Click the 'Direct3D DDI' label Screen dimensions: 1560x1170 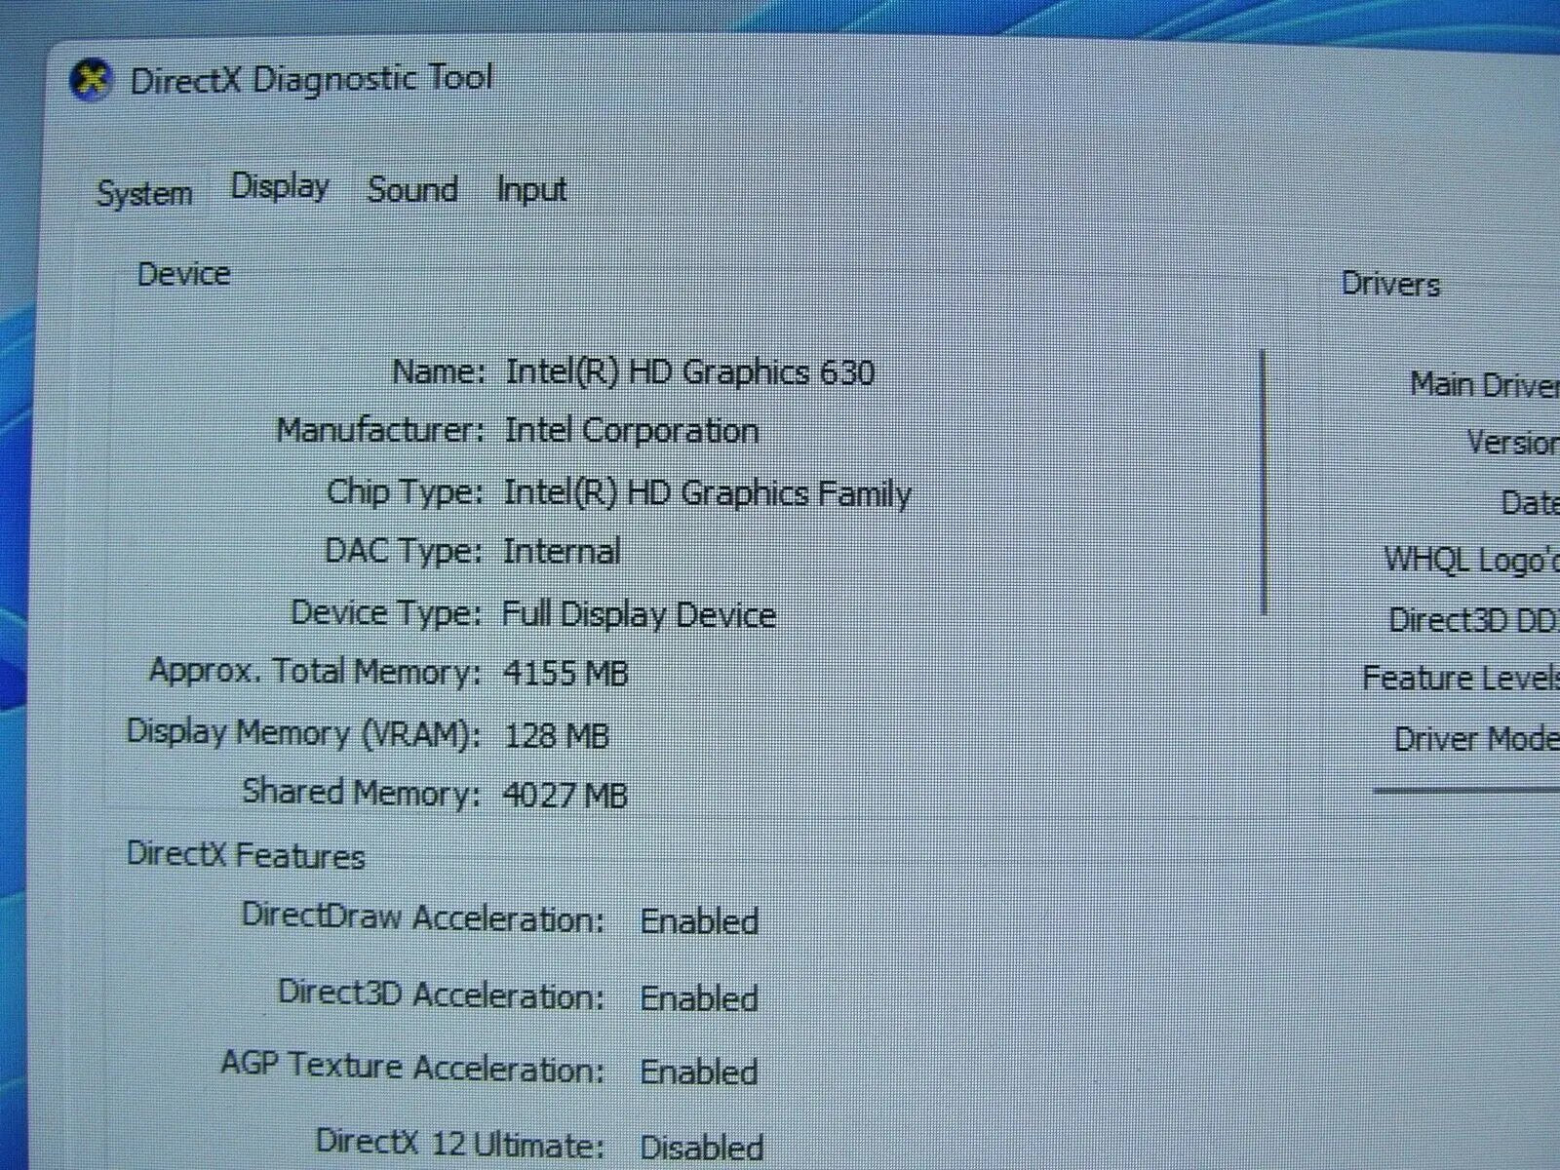click(x=1473, y=620)
